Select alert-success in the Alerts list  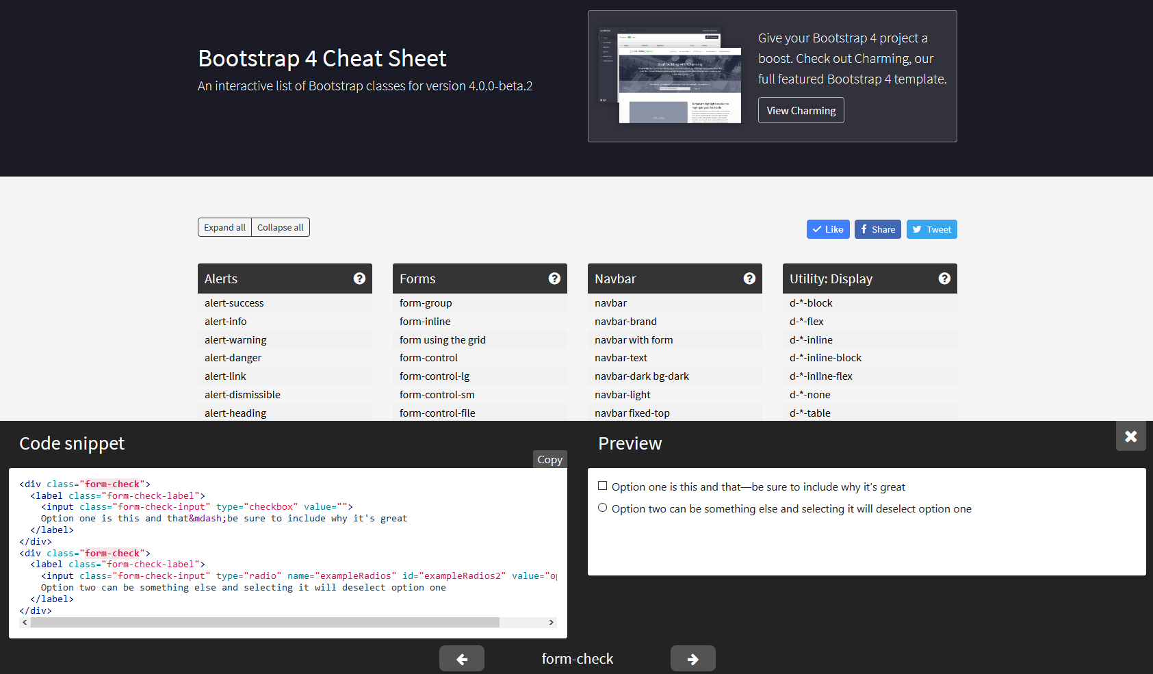point(285,302)
